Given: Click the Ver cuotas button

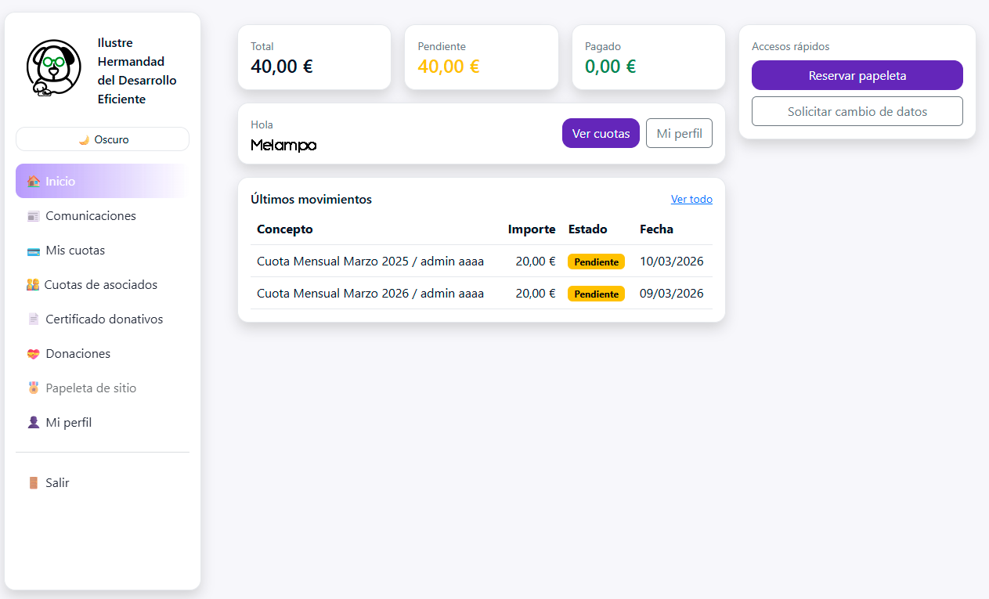Looking at the screenshot, I should pos(601,133).
